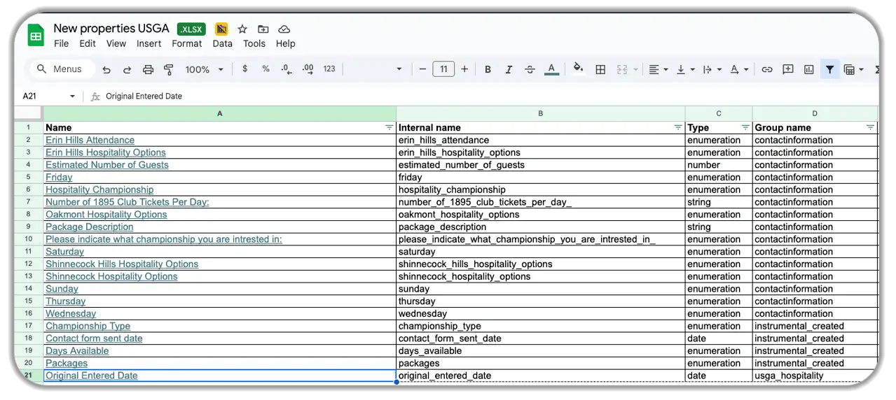This screenshot has width=896, height=400.
Task: Open the text color picker
Action: (x=551, y=69)
